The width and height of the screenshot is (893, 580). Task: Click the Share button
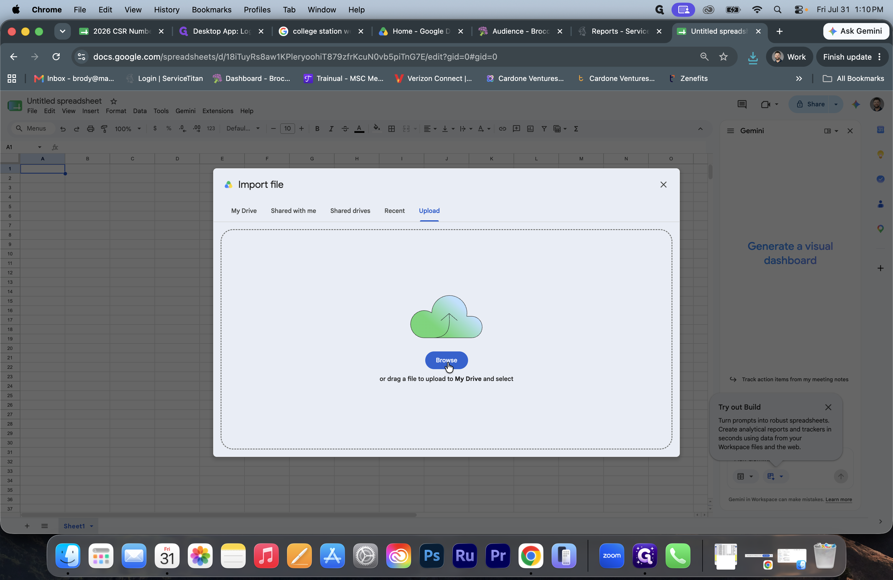(x=810, y=104)
